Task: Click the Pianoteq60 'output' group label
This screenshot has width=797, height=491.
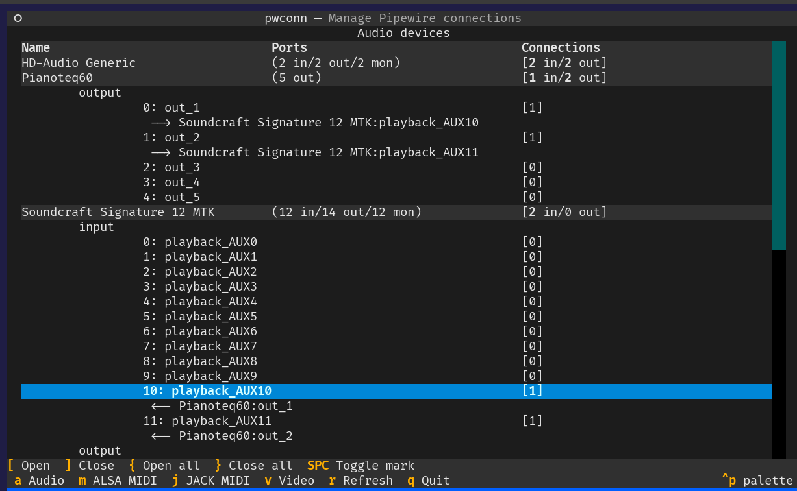Action: tap(100, 93)
